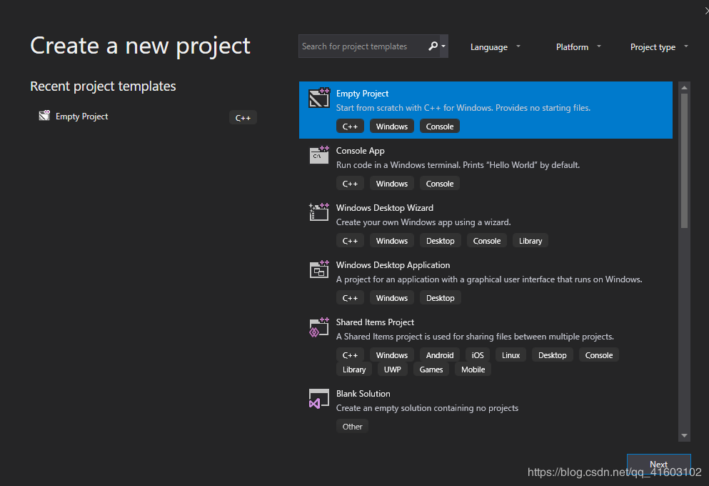Image resolution: width=709 pixels, height=486 pixels.
Task: Expand the Project type dropdown
Action: click(659, 47)
